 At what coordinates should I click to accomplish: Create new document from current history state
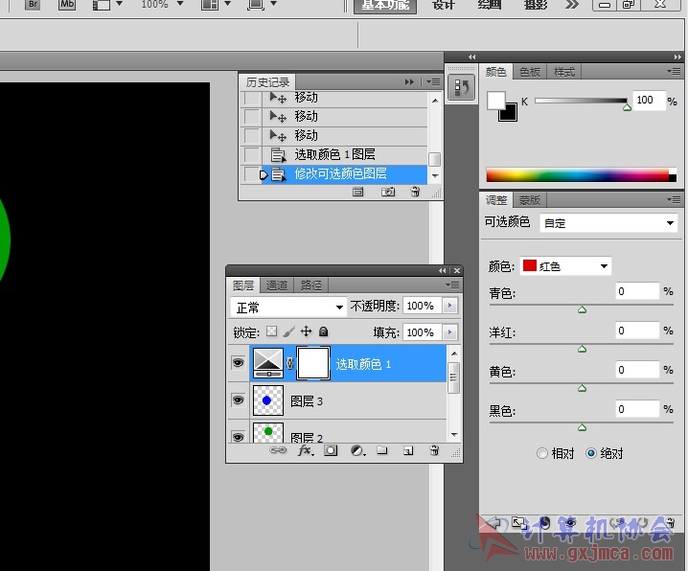pos(358,192)
